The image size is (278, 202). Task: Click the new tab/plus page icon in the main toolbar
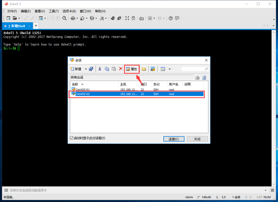tap(150, 18)
